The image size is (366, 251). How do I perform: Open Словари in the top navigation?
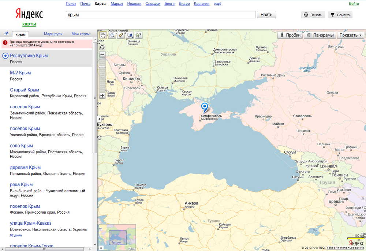pos(153,4)
